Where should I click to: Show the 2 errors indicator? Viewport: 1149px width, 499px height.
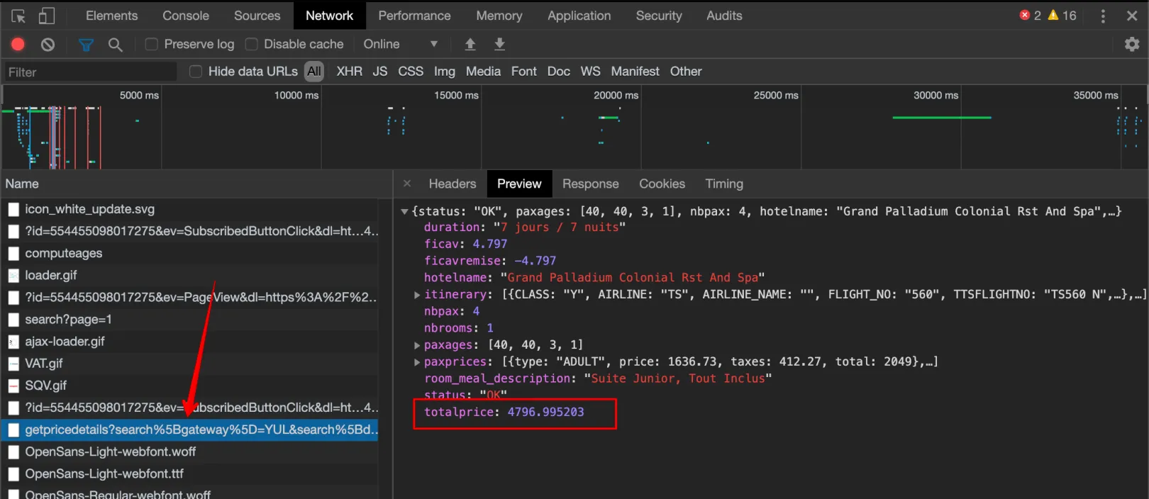1030,15
